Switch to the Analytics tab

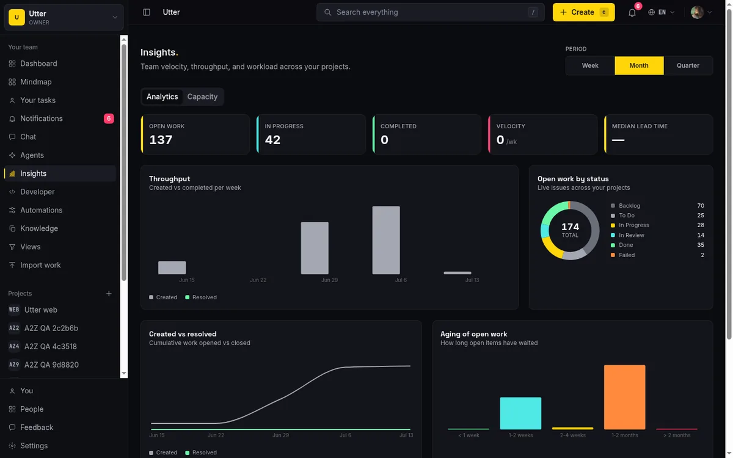coord(162,96)
